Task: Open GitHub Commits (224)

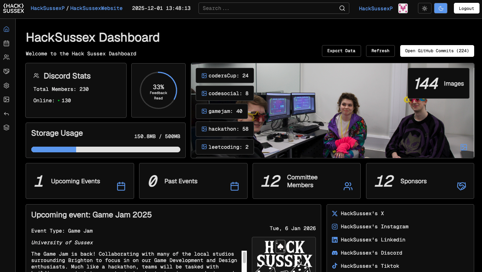Action: click(x=437, y=51)
